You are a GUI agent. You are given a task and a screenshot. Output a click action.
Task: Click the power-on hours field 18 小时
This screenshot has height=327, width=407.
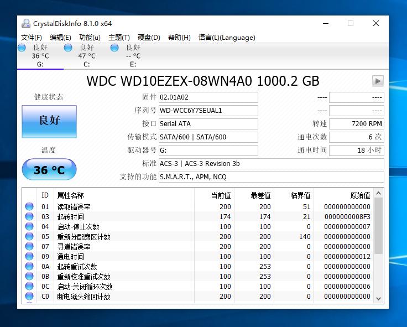(356, 150)
